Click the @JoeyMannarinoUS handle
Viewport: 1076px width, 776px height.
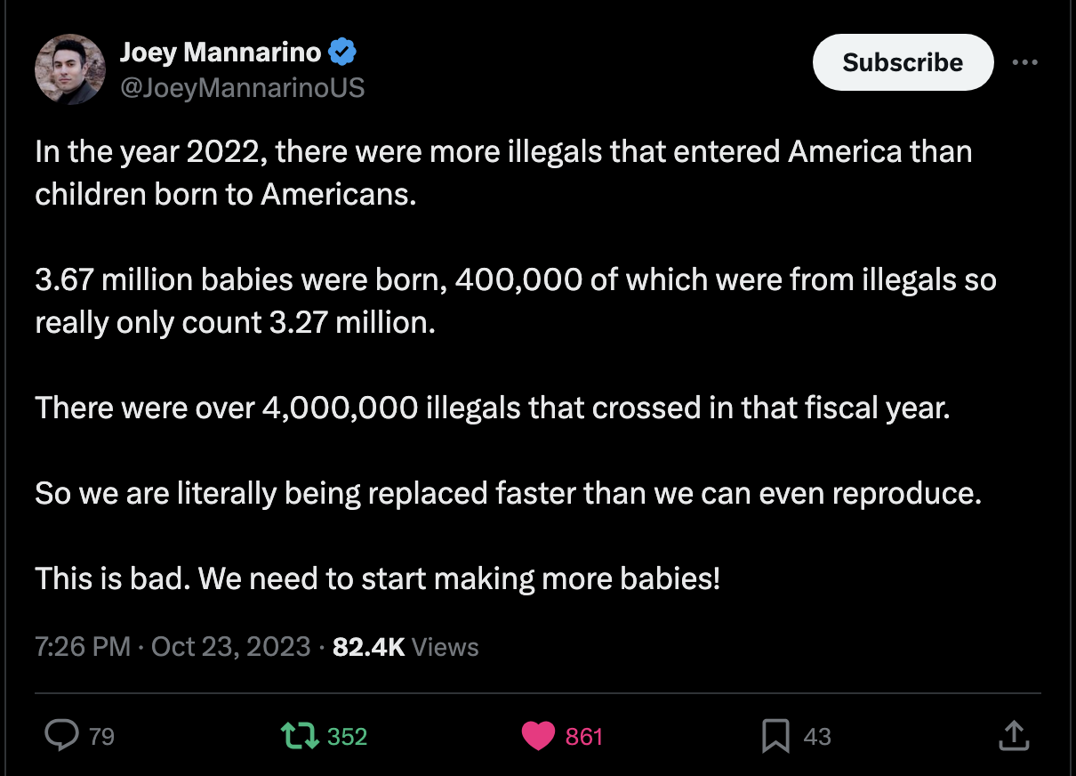coord(242,87)
